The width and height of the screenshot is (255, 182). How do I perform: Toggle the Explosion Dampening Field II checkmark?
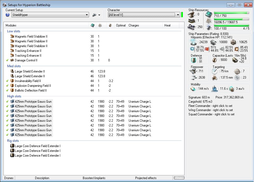tap(7, 85)
